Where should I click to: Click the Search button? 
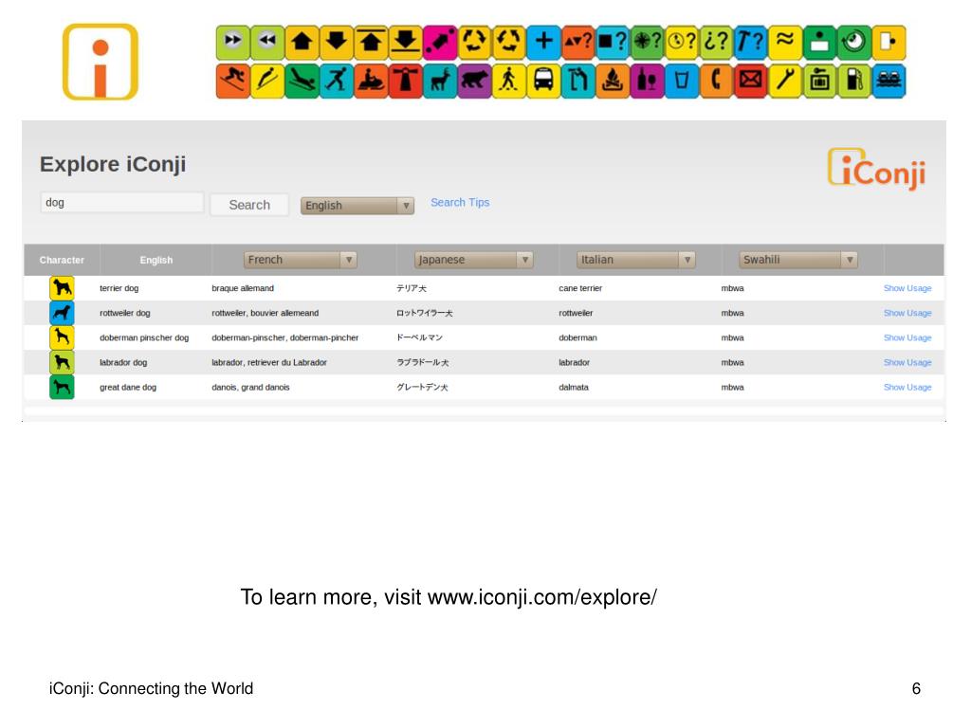249,205
